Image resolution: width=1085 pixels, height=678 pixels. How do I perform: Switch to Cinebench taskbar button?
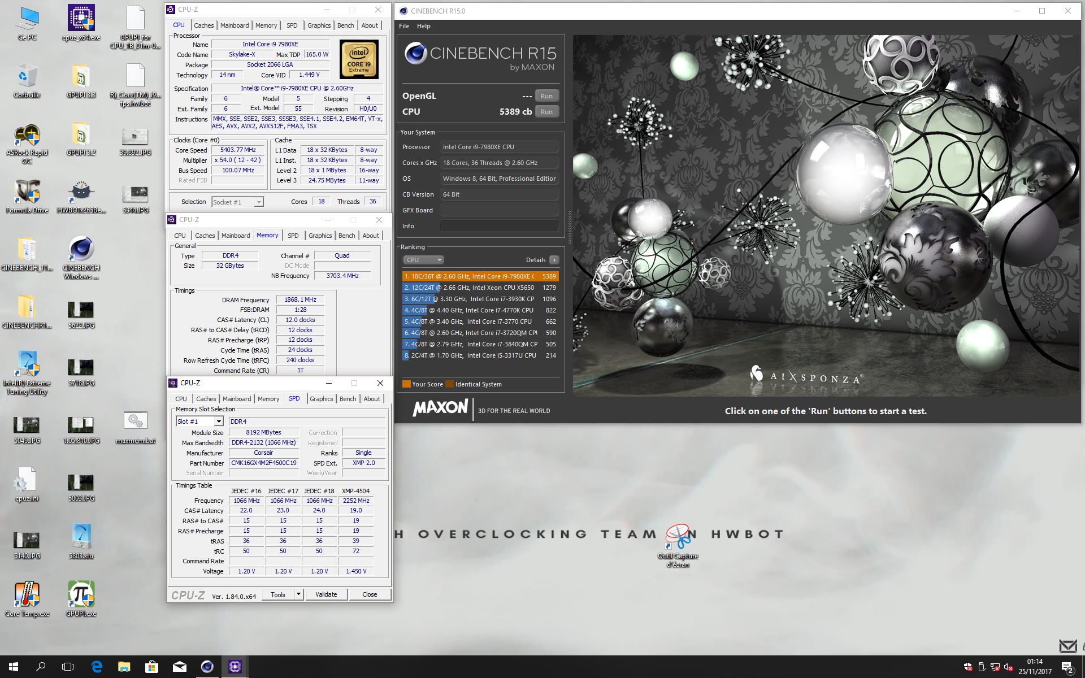coord(207,667)
